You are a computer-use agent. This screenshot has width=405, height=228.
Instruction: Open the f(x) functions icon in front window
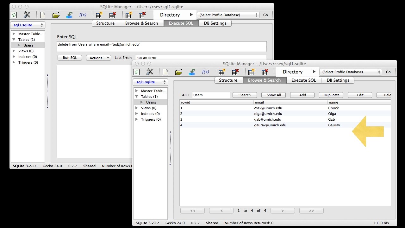pyautogui.click(x=206, y=72)
